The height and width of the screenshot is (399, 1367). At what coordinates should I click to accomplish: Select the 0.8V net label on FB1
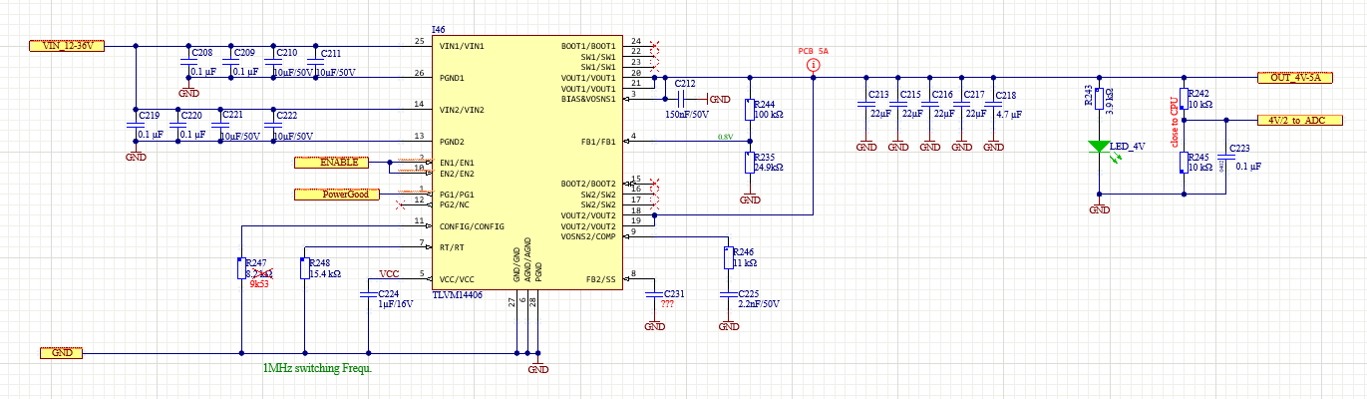tap(725, 137)
